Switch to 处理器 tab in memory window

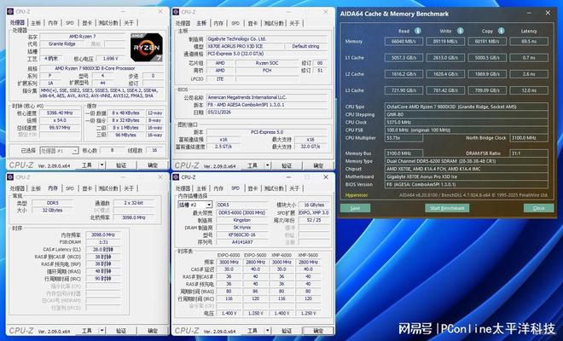point(17,188)
